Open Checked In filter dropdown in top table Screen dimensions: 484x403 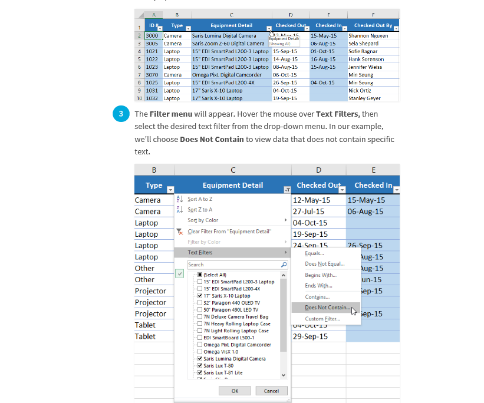point(345,28)
